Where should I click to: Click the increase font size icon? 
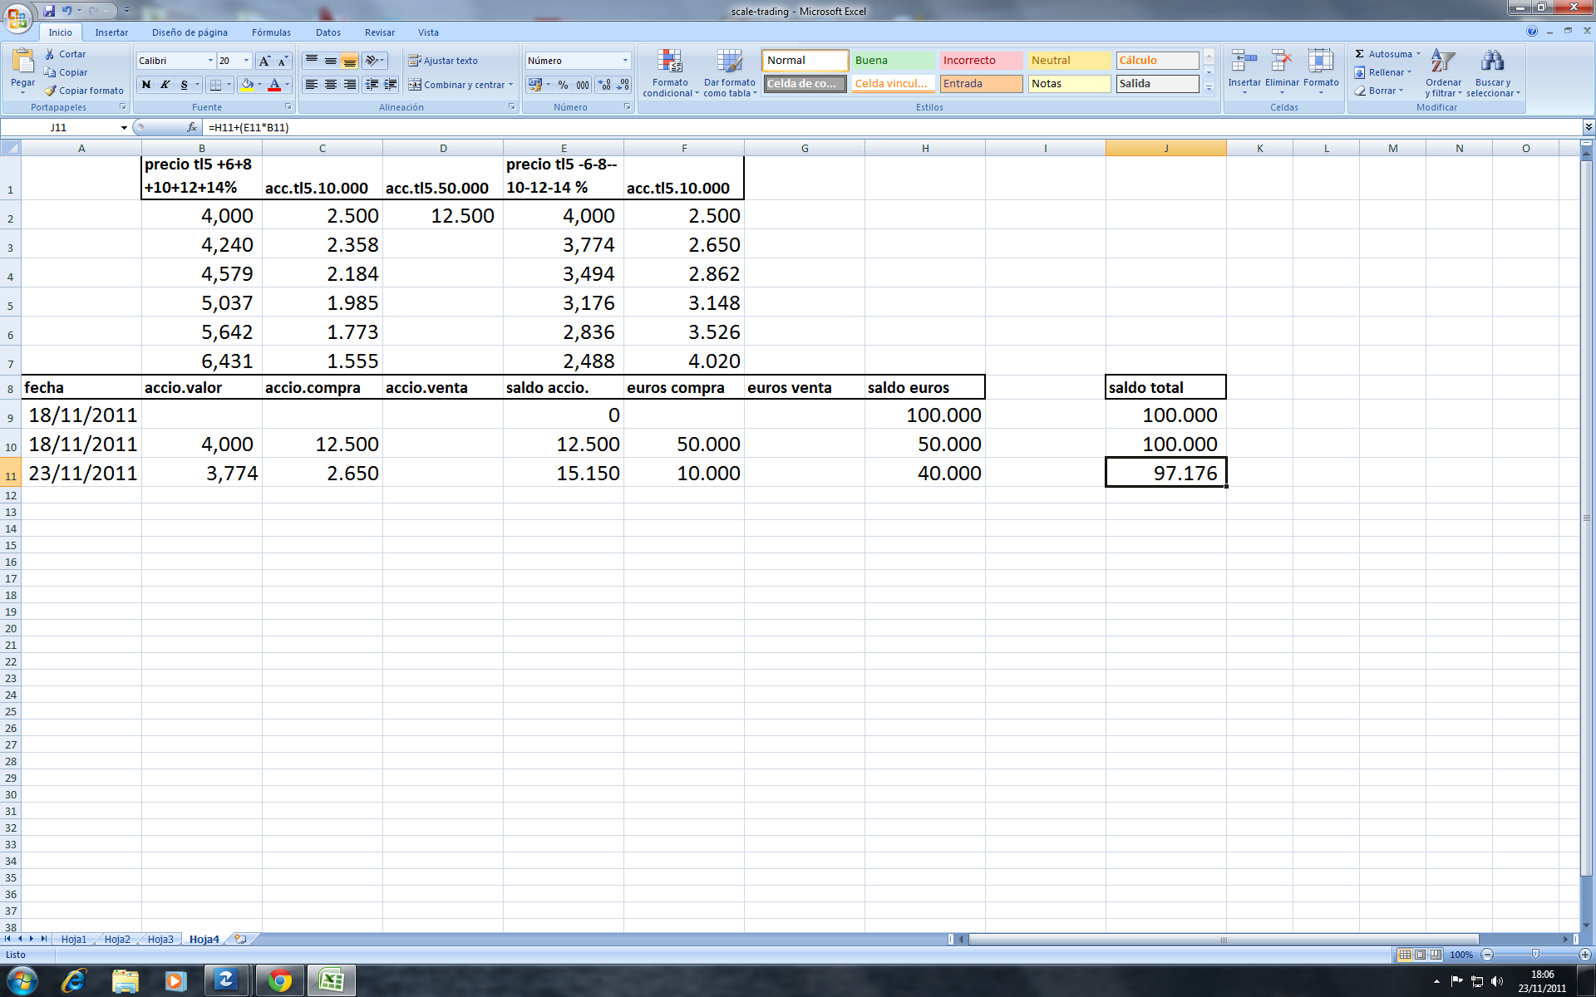pyautogui.click(x=264, y=61)
